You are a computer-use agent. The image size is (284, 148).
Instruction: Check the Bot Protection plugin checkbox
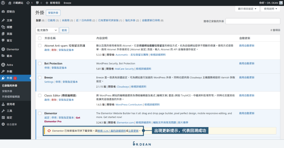coord(40,63)
